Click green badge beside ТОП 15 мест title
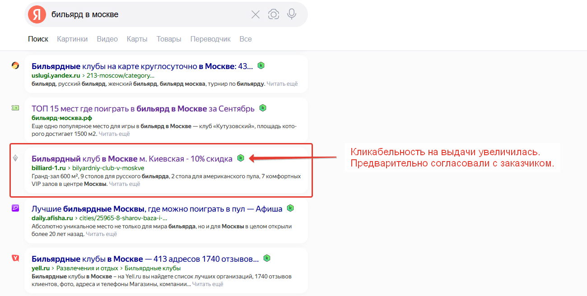 263,108
